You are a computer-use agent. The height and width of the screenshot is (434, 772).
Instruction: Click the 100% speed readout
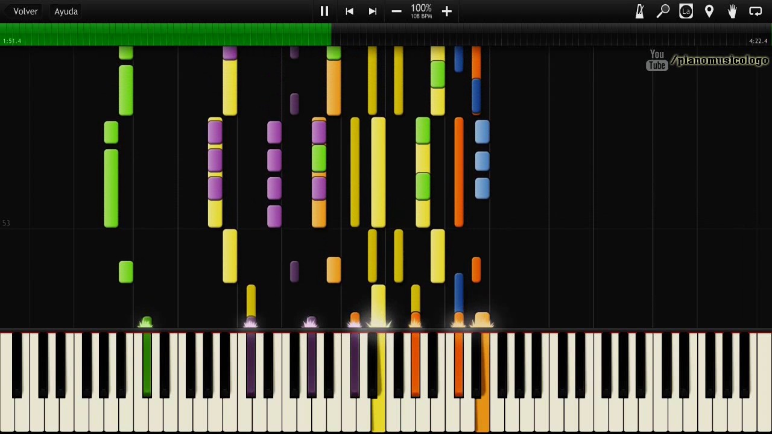[x=421, y=8]
